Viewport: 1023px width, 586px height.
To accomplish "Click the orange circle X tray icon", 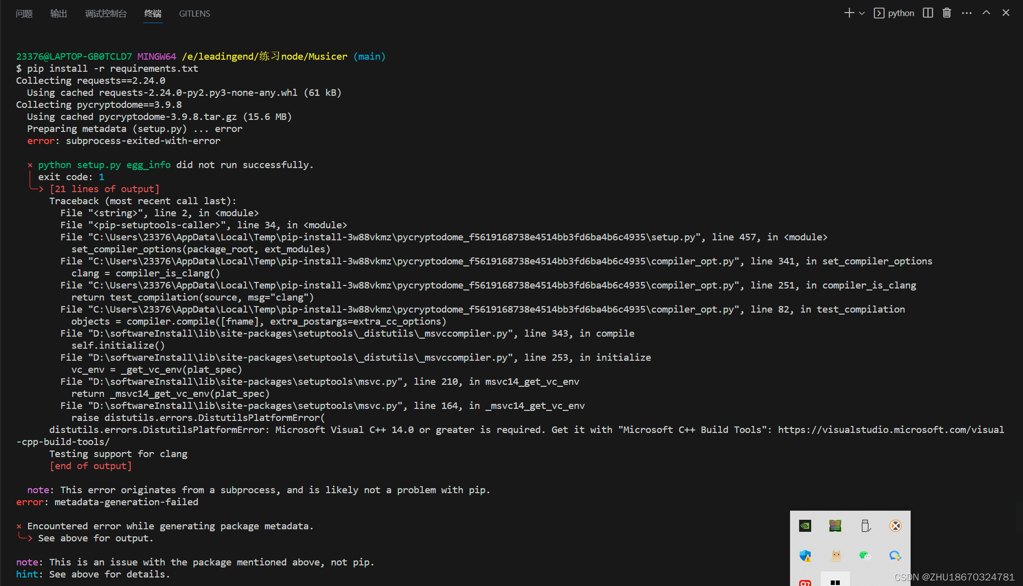I will pyautogui.click(x=896, y=526).
